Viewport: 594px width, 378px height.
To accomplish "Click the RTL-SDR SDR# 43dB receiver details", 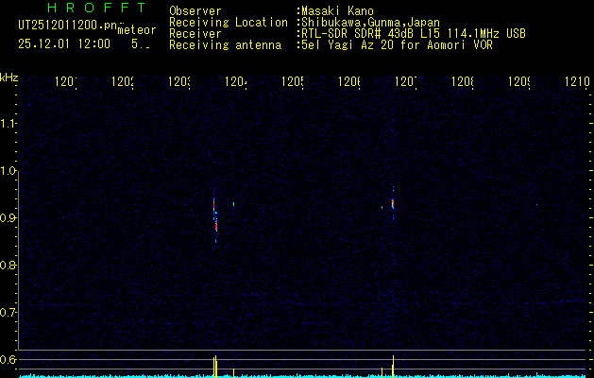I will tap(412, 34).
